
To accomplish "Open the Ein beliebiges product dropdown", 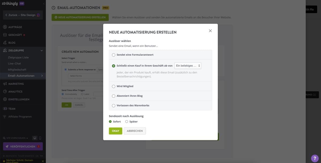I will tap(188, 66).
